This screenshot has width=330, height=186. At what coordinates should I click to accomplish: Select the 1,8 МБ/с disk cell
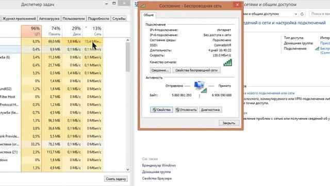pos(72,41)
